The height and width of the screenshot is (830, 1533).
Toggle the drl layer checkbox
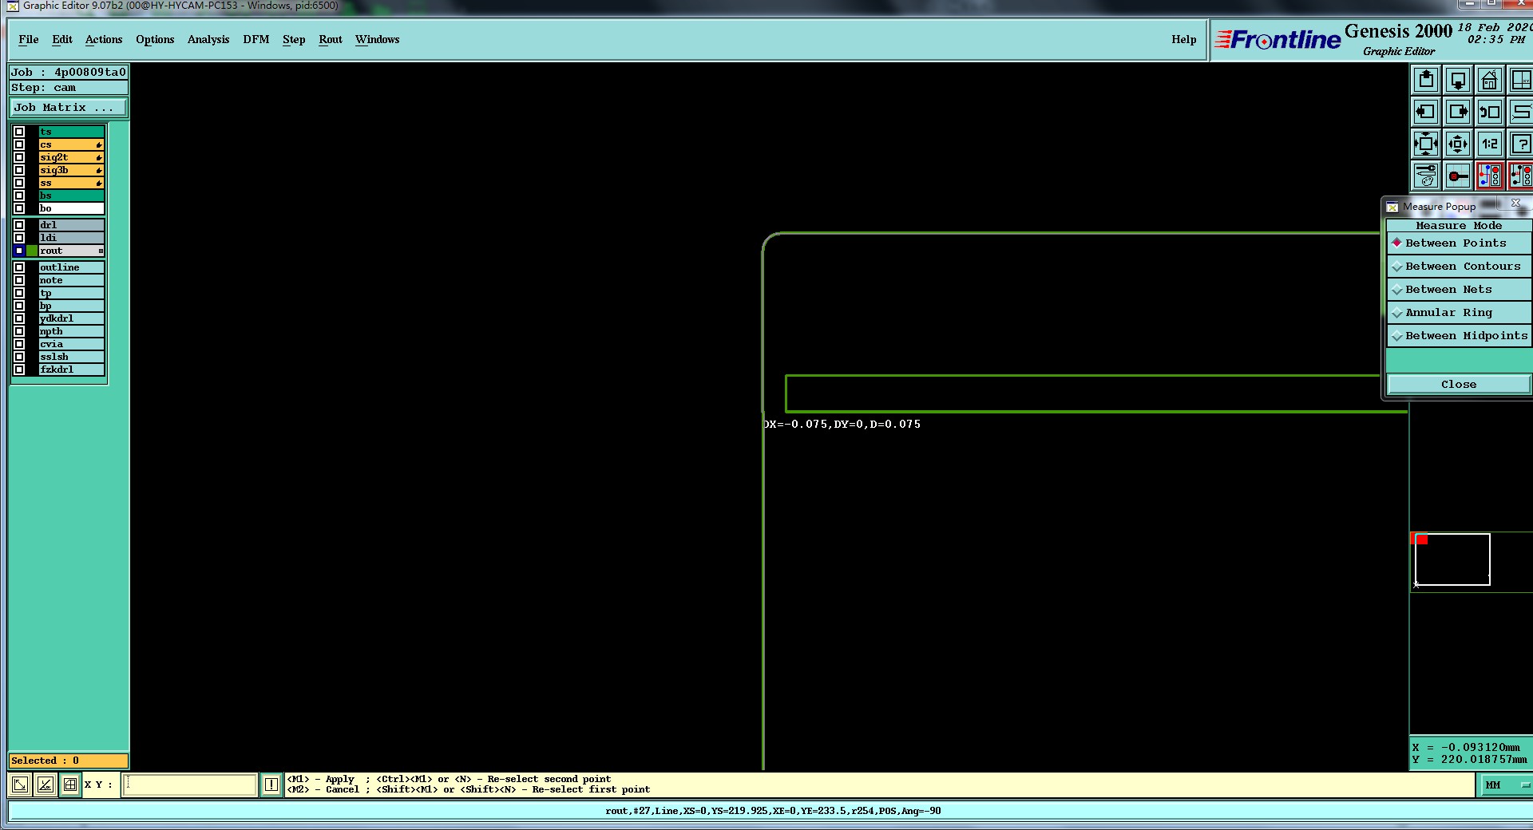19,225
